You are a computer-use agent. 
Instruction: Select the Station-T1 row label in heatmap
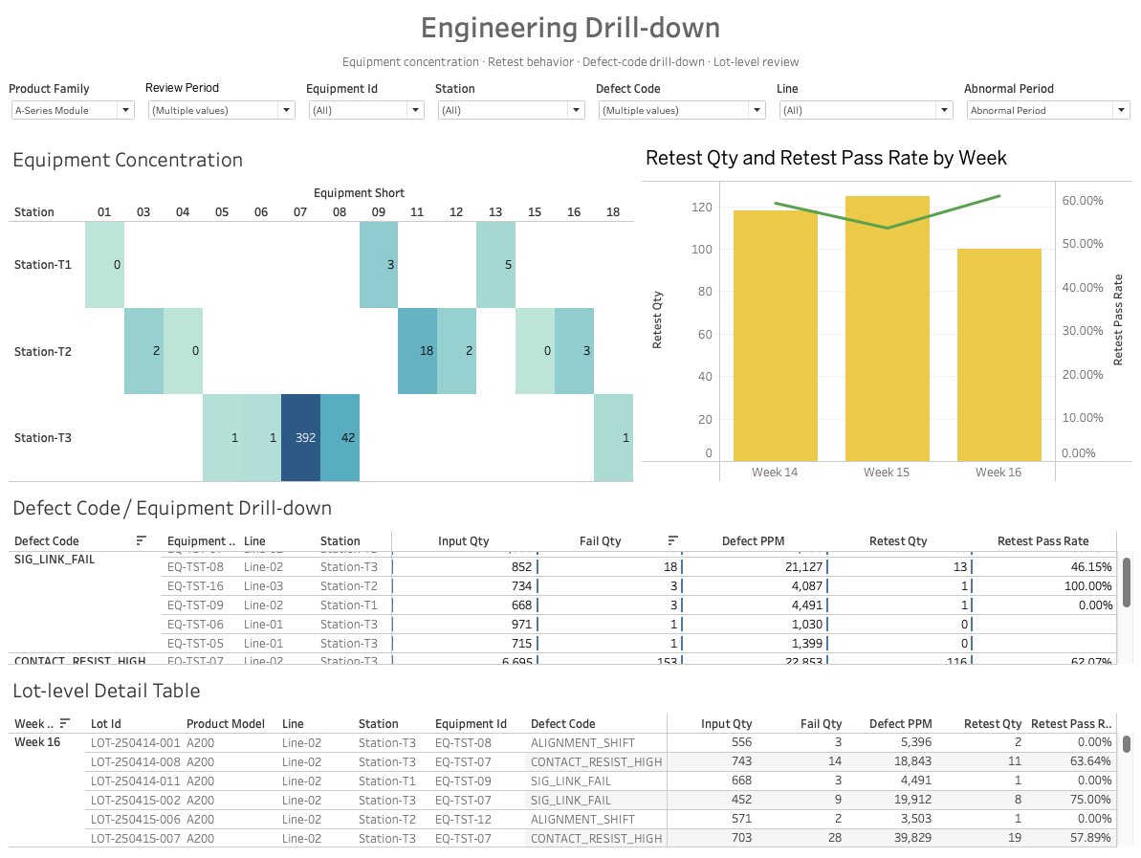click(x=43, y=265)
